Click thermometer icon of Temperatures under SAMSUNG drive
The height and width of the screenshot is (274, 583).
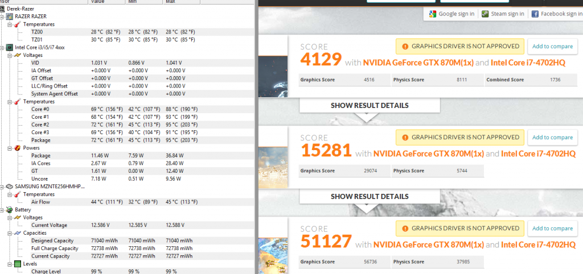point(17,194)
